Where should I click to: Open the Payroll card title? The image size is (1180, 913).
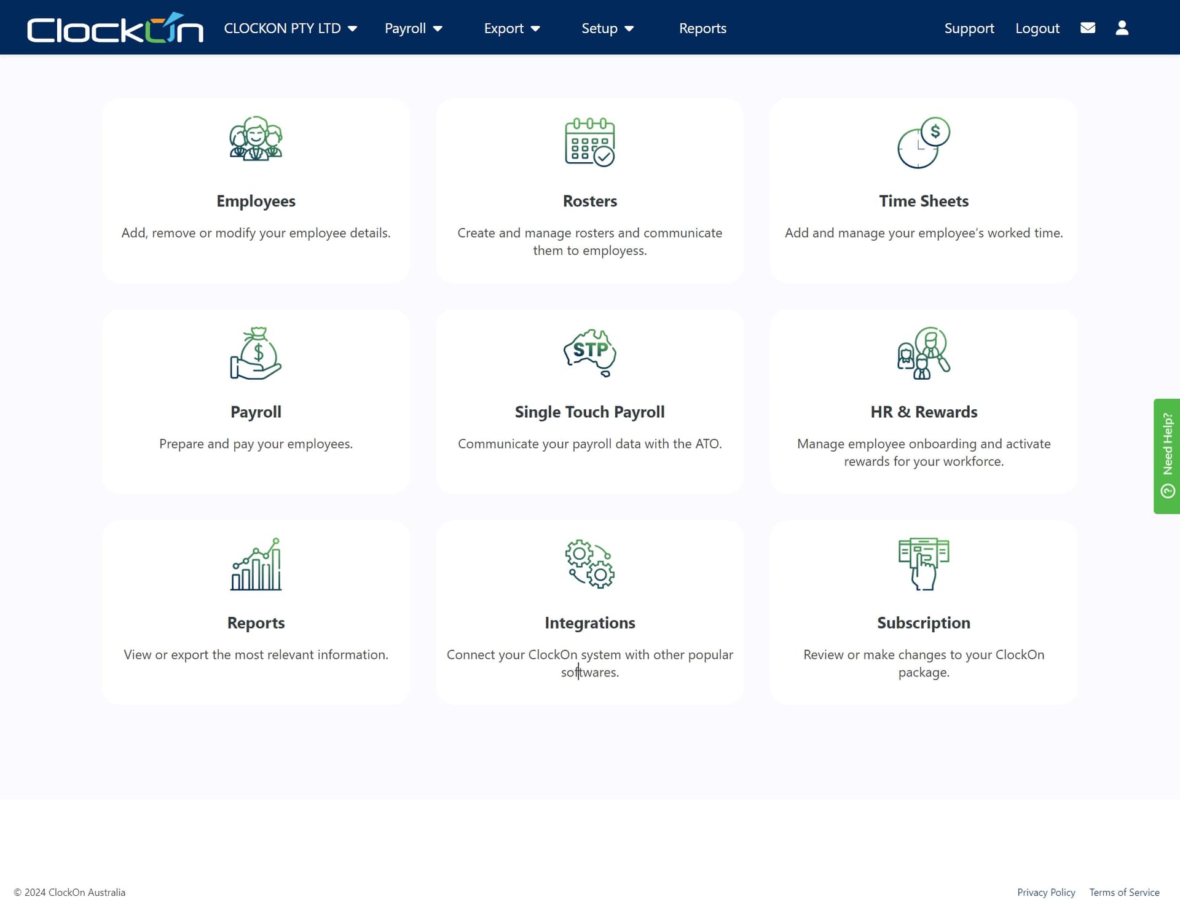[x=256, y=412]
